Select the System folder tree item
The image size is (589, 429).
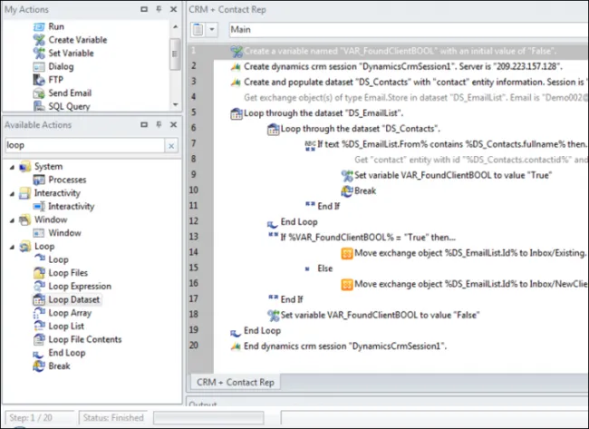point(48,167)
